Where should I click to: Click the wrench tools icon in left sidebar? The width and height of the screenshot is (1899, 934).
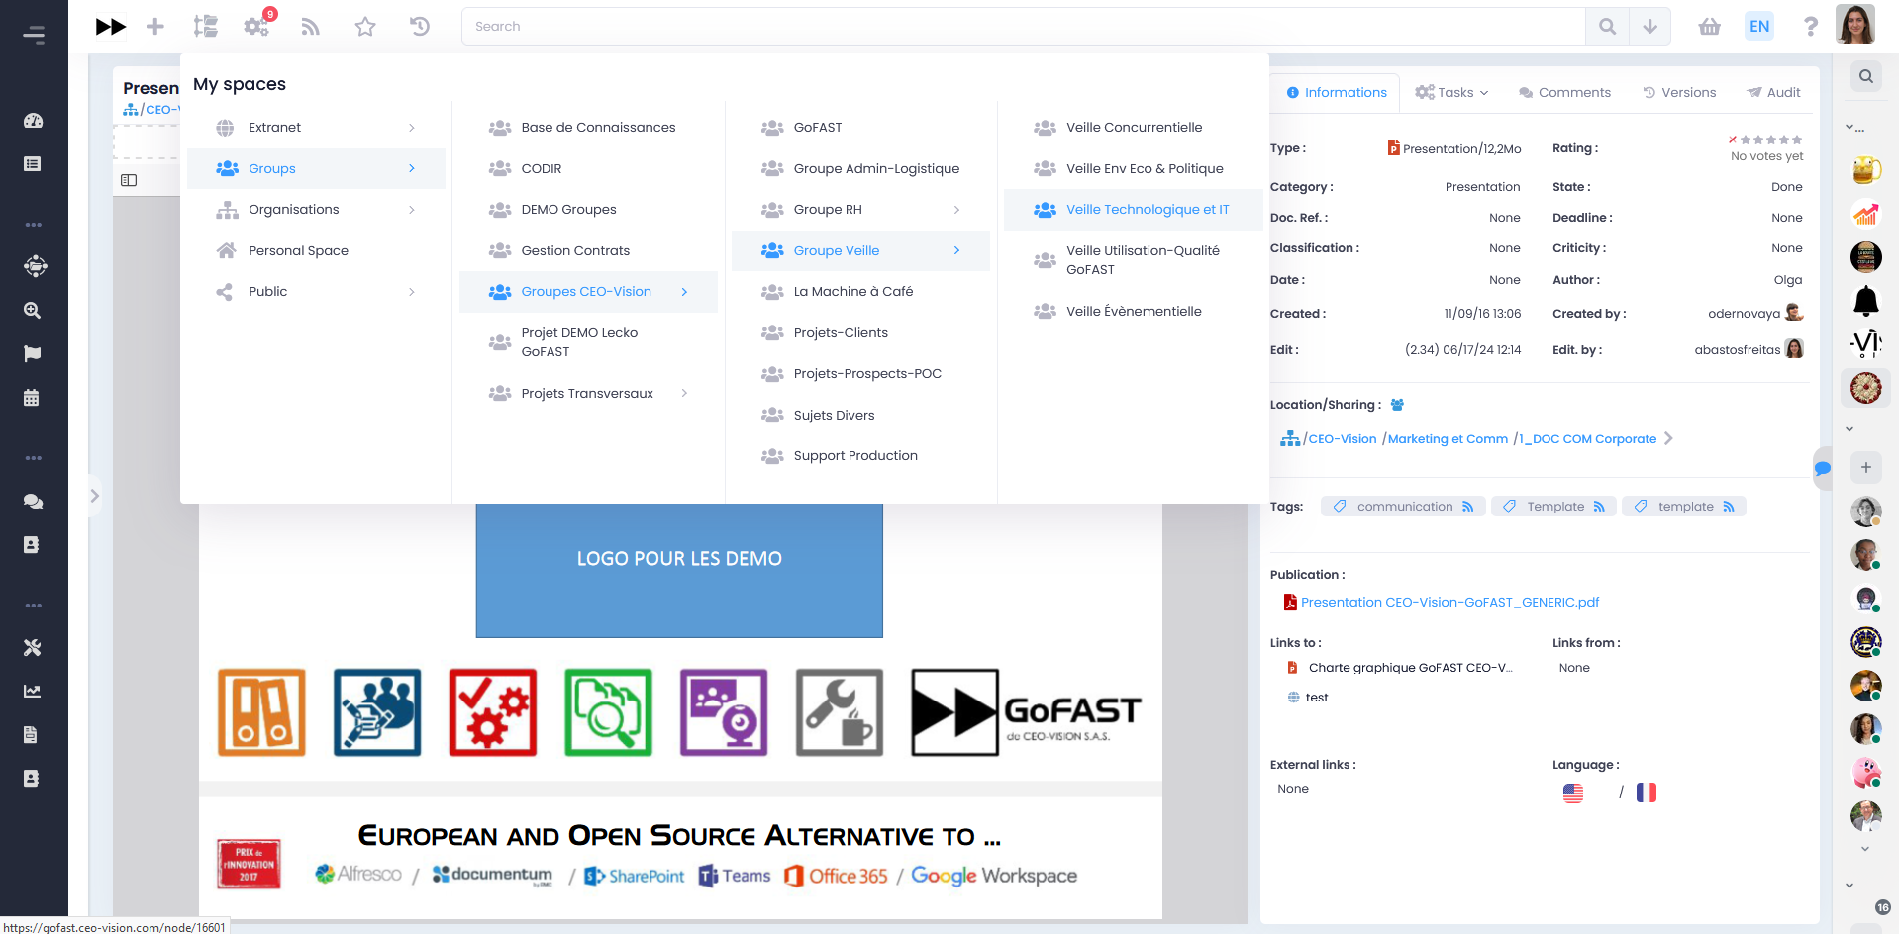pos(33,647)
